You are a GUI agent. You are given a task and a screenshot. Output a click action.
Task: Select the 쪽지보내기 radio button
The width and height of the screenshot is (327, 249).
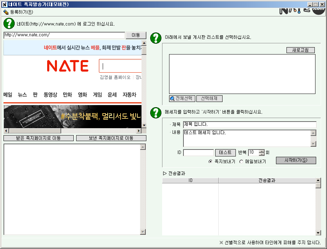[x=210, y=162]
